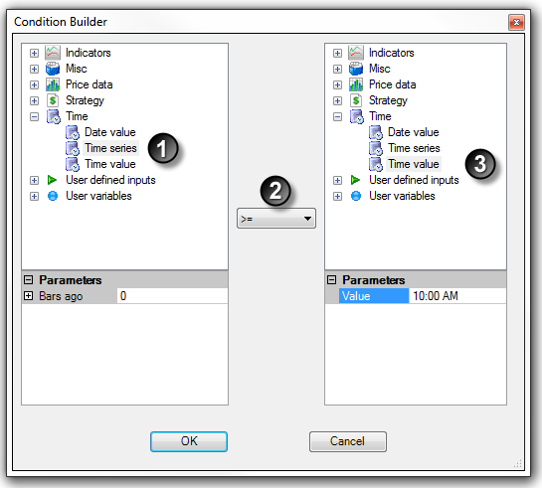
Task: Collapse Time node in right tree
Action: click(337, 116)
